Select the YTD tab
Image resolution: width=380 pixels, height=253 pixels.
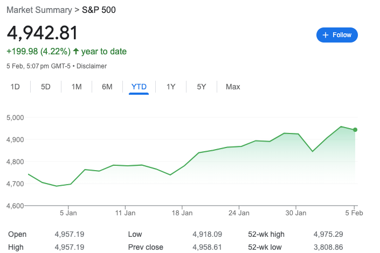(x=139, y=87)
